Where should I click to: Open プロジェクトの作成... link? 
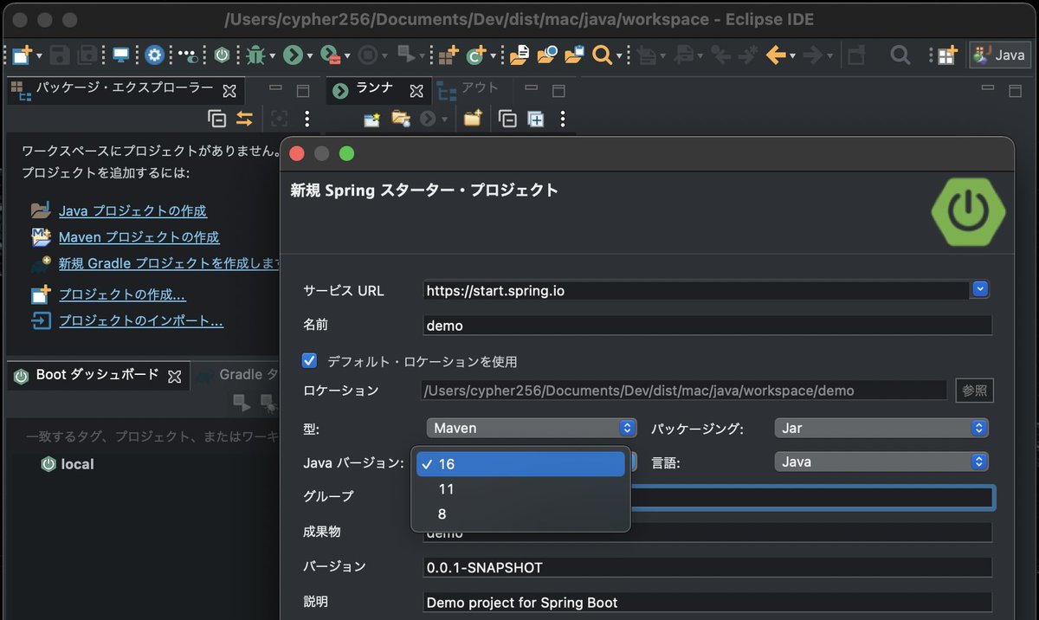122,294
